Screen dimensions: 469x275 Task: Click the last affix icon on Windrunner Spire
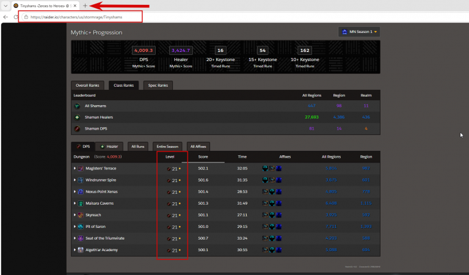278,180
